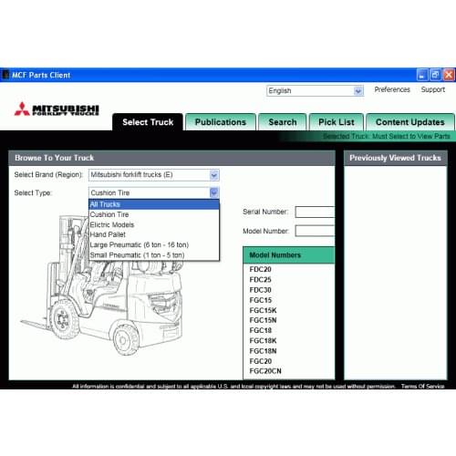This screenshot has width=456, height=456.
Task: Click the Selected Truck status text
Action: pyautogui.click(x=387, y=136)
